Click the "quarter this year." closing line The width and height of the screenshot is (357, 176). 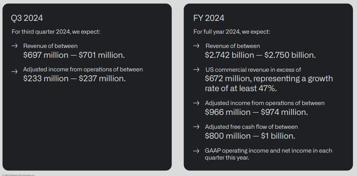(x=227, y=158)
